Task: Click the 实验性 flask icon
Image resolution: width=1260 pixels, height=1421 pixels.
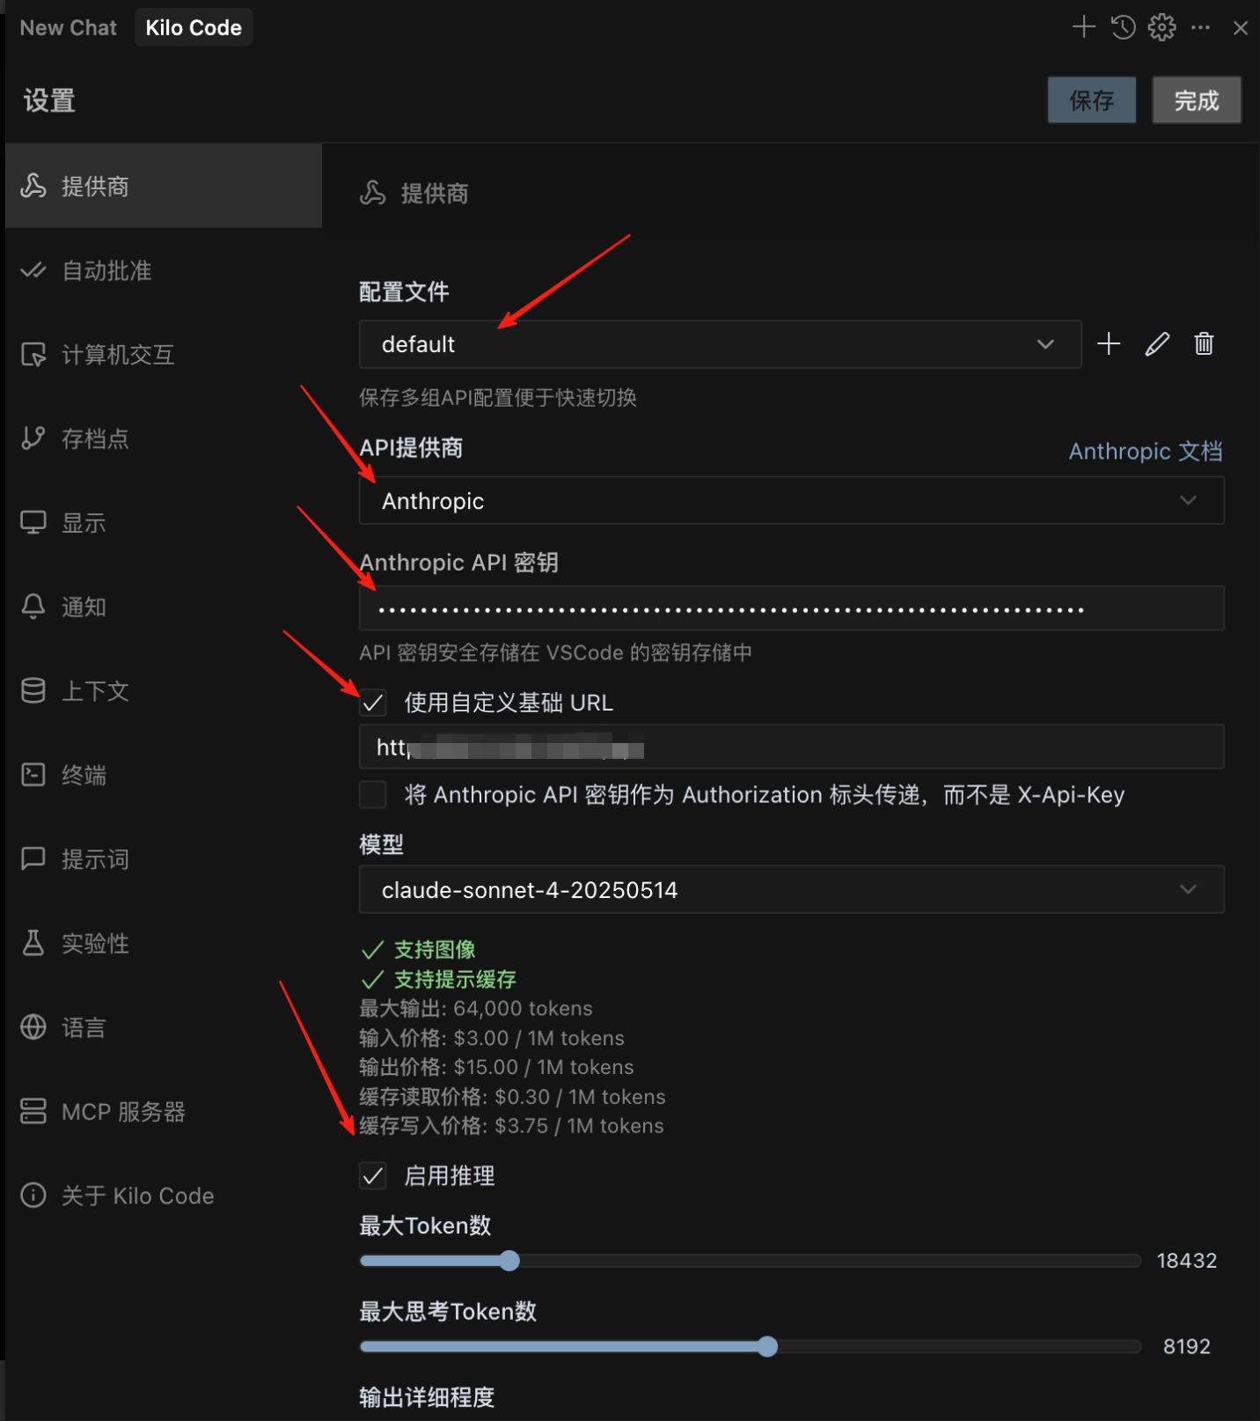Action: (33, 943)
